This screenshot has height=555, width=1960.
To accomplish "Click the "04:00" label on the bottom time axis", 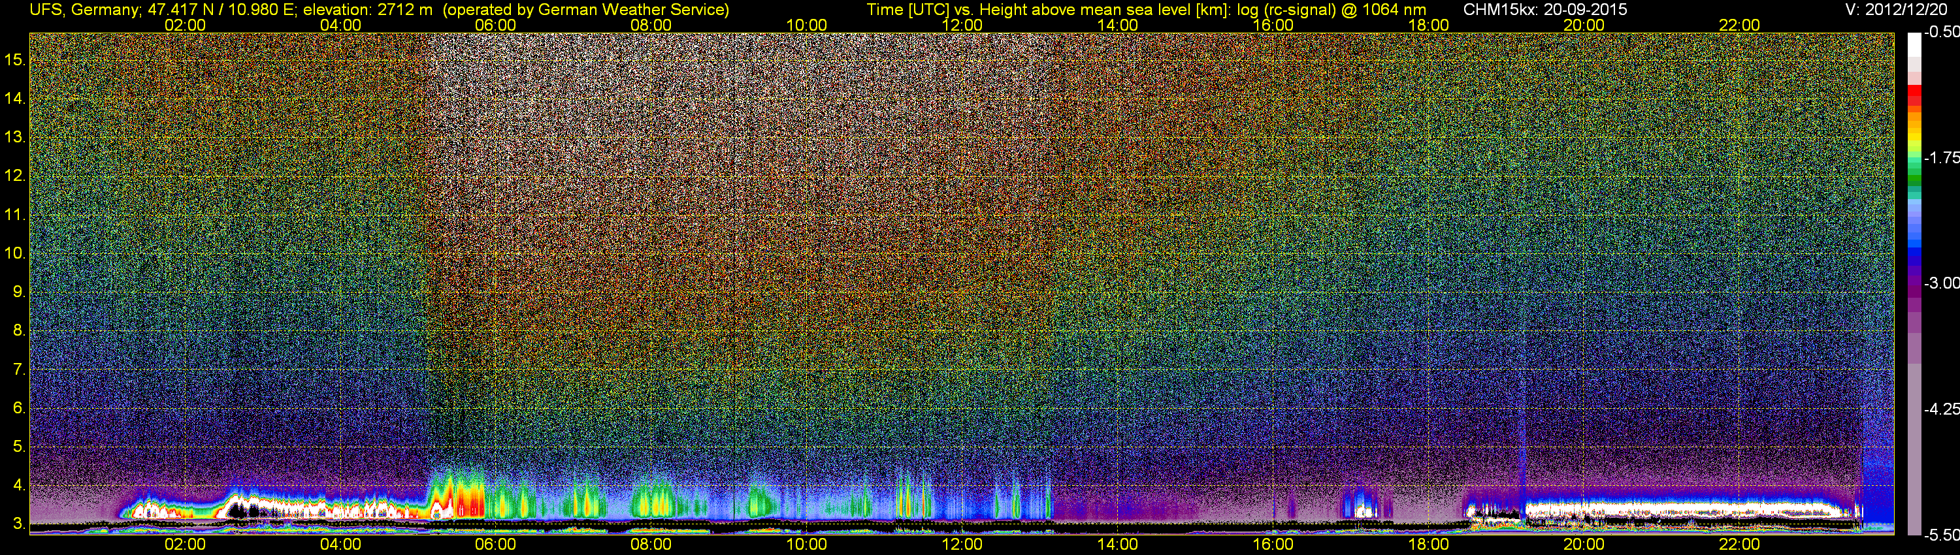I will click(x=341, y=545).
